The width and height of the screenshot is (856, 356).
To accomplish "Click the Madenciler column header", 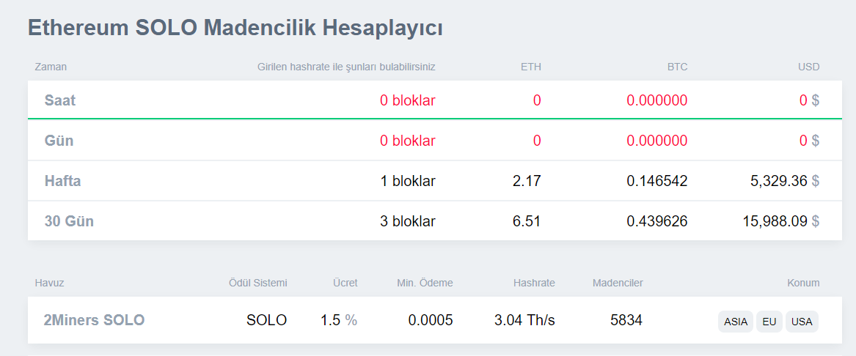I will tap(618, 283).
